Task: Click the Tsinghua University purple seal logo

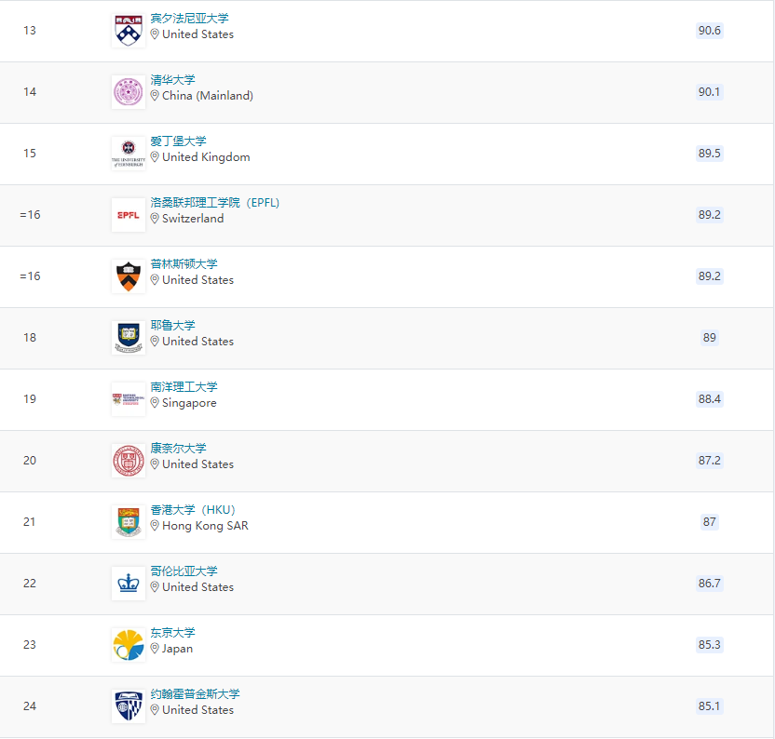Action: click(x=129, y=92)
